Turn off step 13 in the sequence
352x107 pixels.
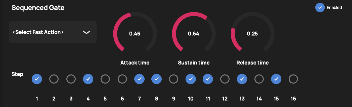click(x=242, y=79)
